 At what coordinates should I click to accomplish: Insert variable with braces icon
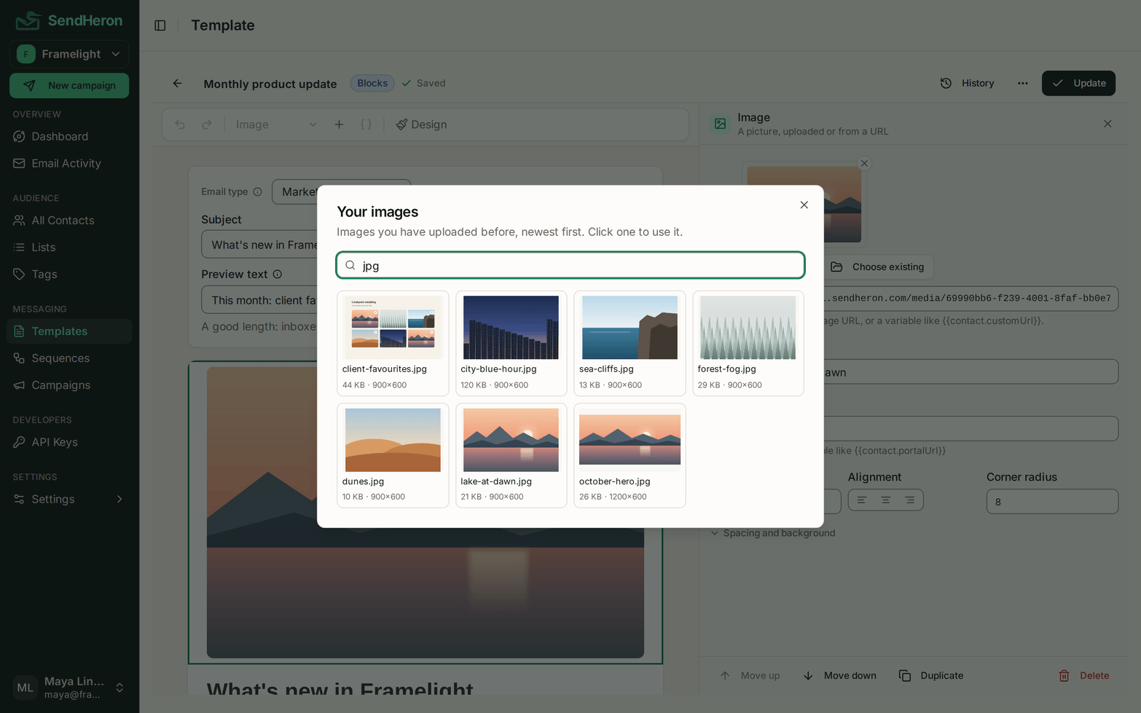click(x=366, y=125)
